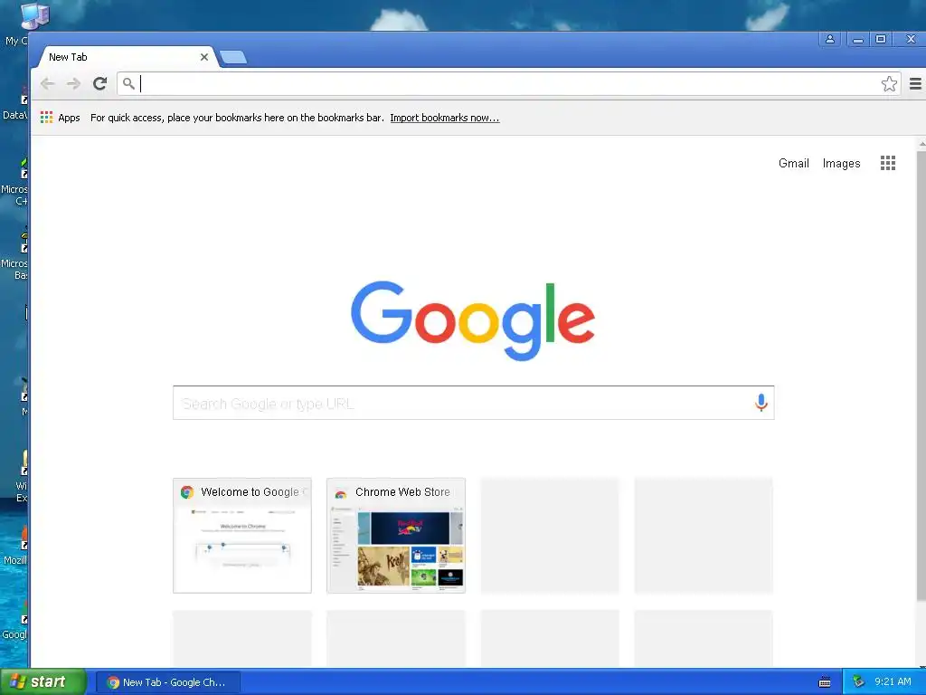Click the Apps grid icon in bookmarks bar
Viewport: 926px width, 695px height.
tap(47, 118)
